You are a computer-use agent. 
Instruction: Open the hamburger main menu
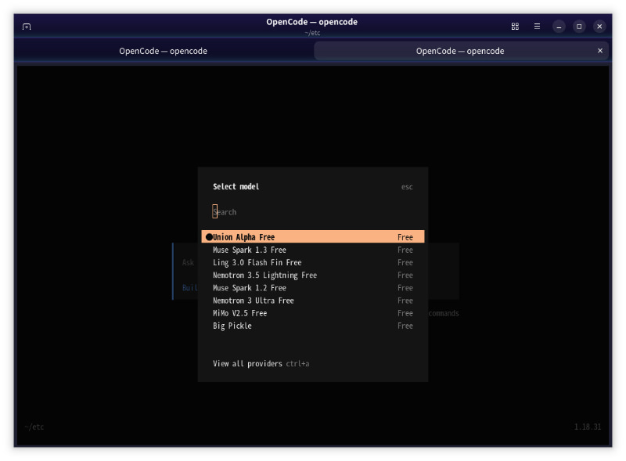pyautogui.click(x=537, y=27)
